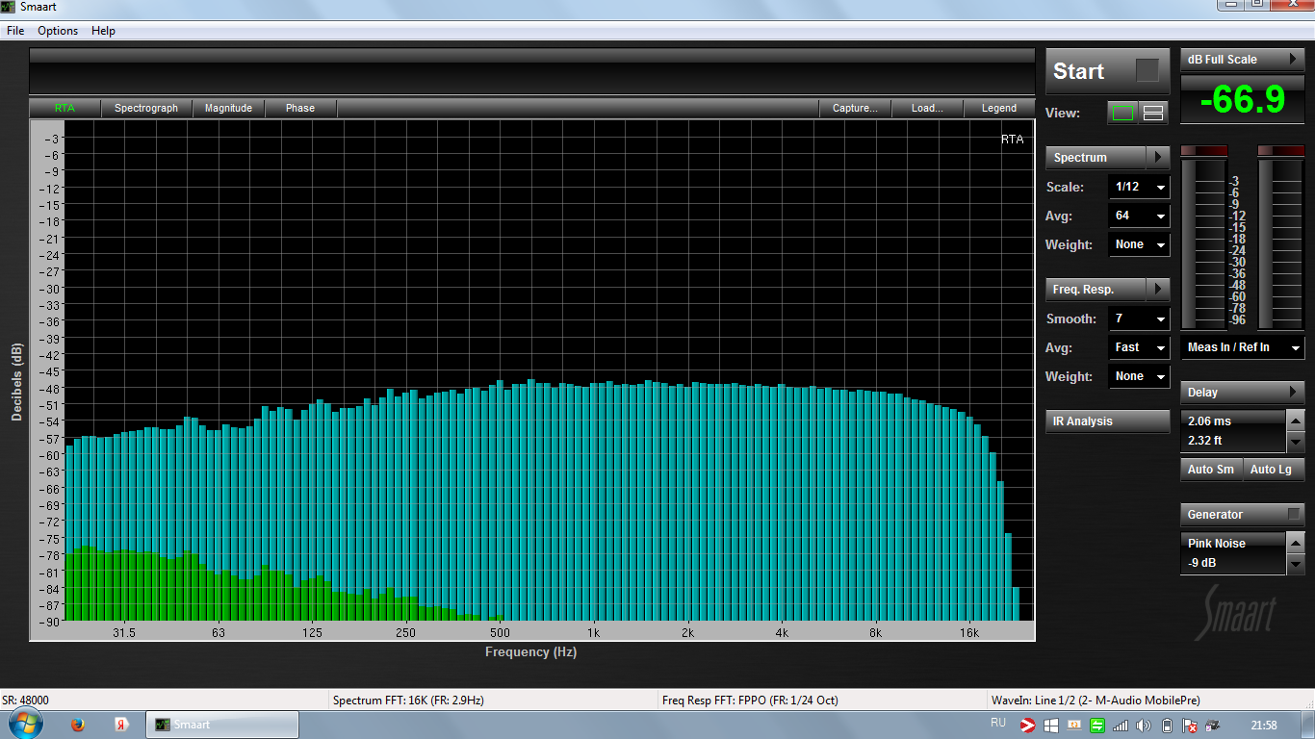Open the volume speaker tray icon
The image size is (1315, 739).
(1143, 725)
